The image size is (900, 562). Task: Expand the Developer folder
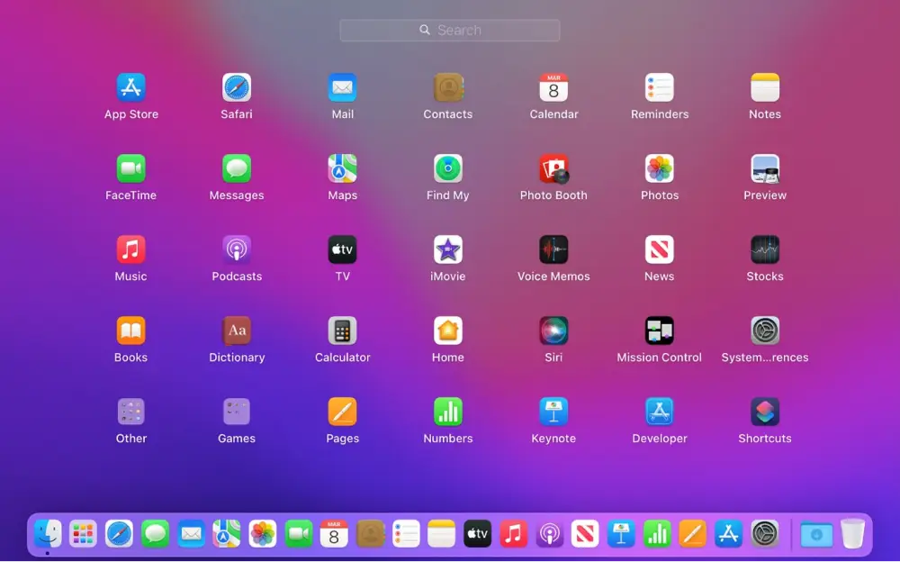pos(658,410)
